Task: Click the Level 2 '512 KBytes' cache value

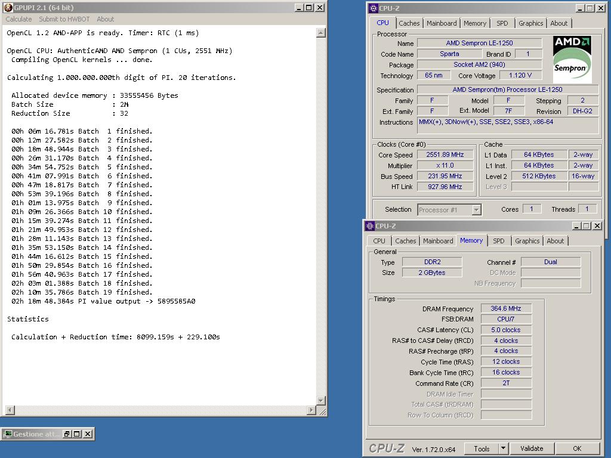Action: pos(539,176)
